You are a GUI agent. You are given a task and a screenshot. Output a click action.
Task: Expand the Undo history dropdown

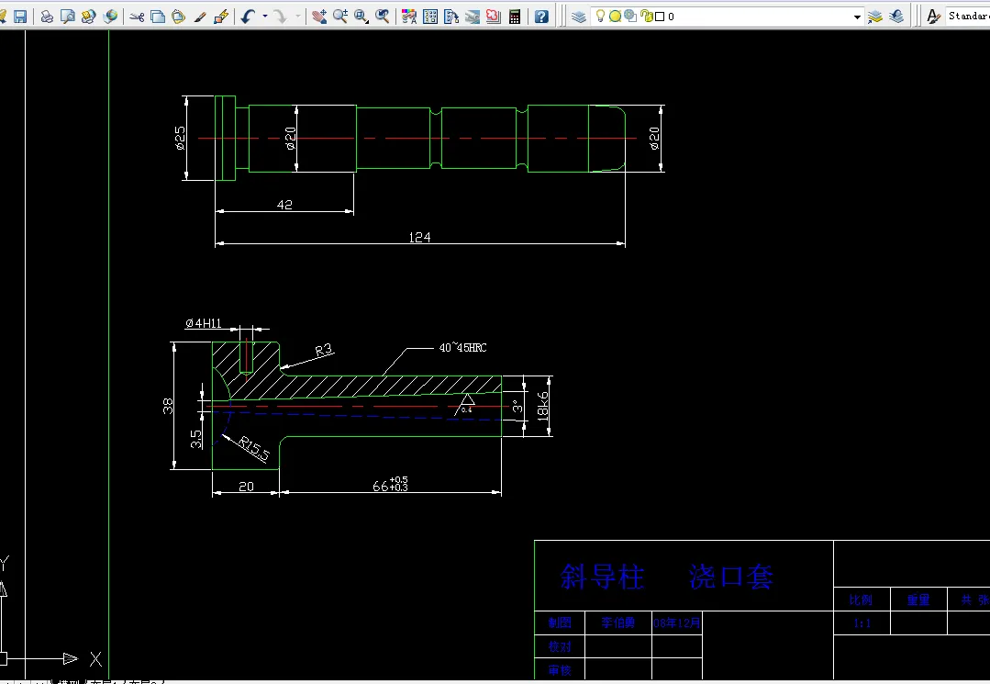(265, 17)
